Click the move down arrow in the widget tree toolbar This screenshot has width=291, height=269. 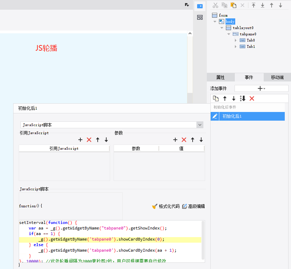pos(280,5)
